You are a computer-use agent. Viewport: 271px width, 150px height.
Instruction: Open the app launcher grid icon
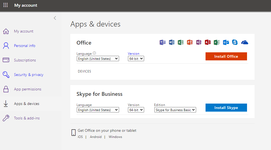point(6,5)
